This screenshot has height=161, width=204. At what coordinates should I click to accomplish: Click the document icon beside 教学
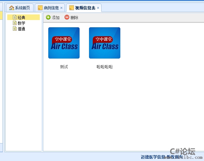tap(15, 23)
